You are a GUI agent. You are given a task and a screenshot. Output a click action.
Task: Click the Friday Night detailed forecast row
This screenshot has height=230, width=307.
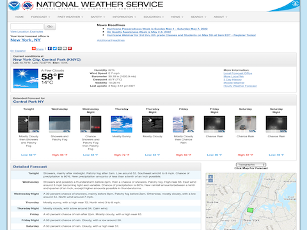click(x=106, y=220)
